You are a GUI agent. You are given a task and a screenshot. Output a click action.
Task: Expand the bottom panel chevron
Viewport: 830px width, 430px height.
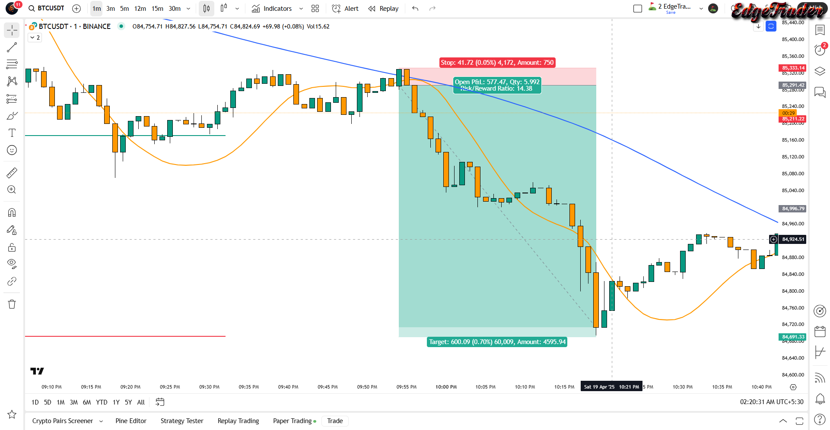tap(783, 421)
